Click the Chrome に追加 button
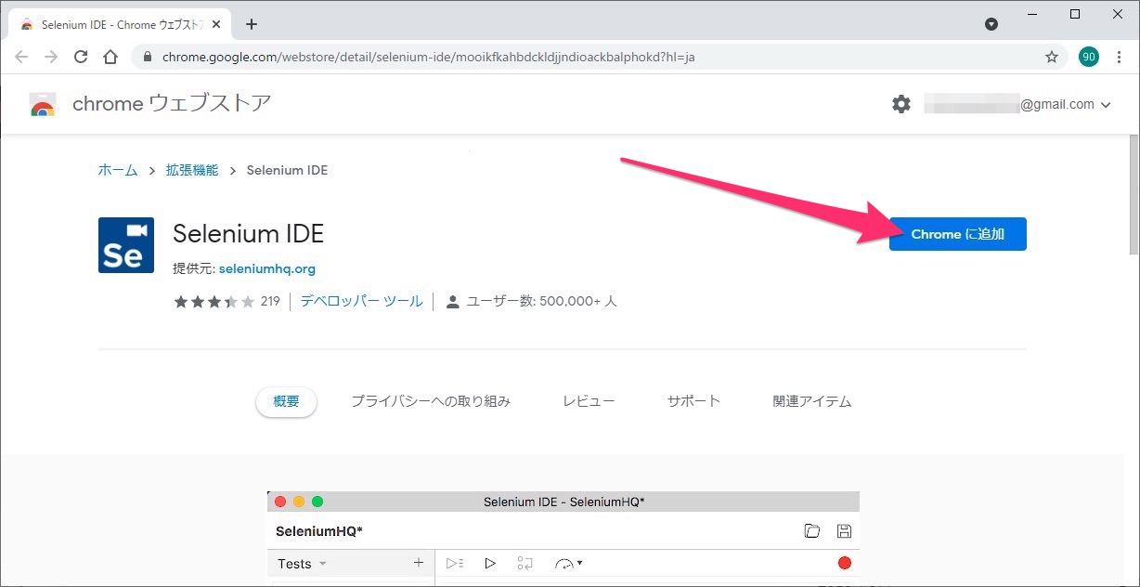This screenshot has height=587, width=1140. click(x=957, y=234)
